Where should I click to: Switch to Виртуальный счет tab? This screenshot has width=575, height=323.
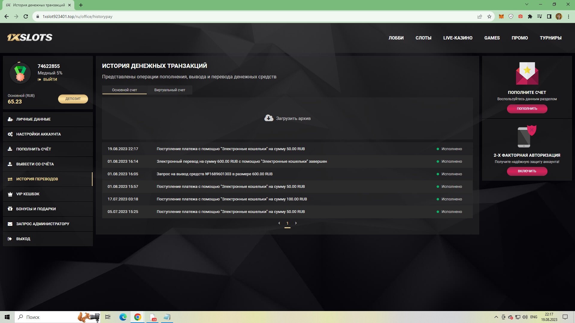tap(170, 90)
